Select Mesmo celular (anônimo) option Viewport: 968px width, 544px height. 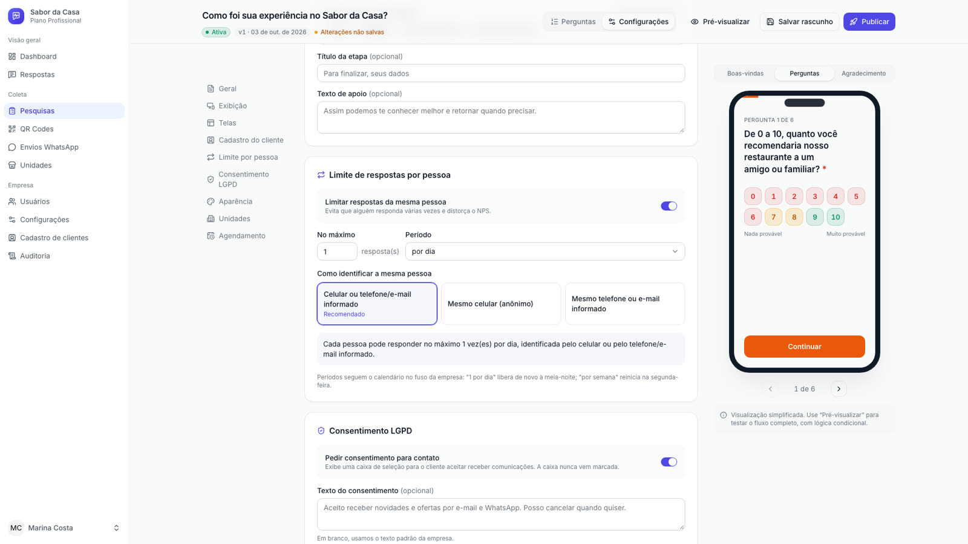click(501, 303)
